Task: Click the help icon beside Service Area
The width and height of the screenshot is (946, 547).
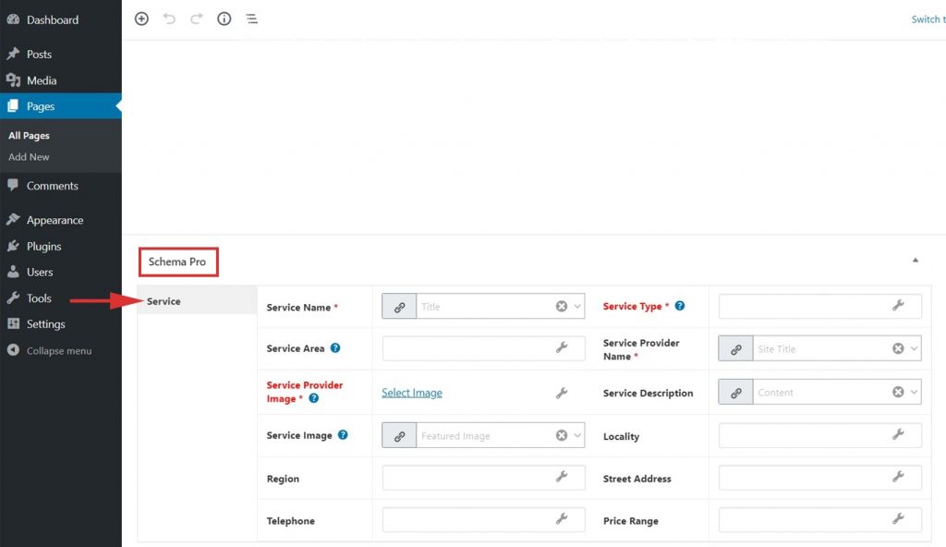Action: coord(335,348)
